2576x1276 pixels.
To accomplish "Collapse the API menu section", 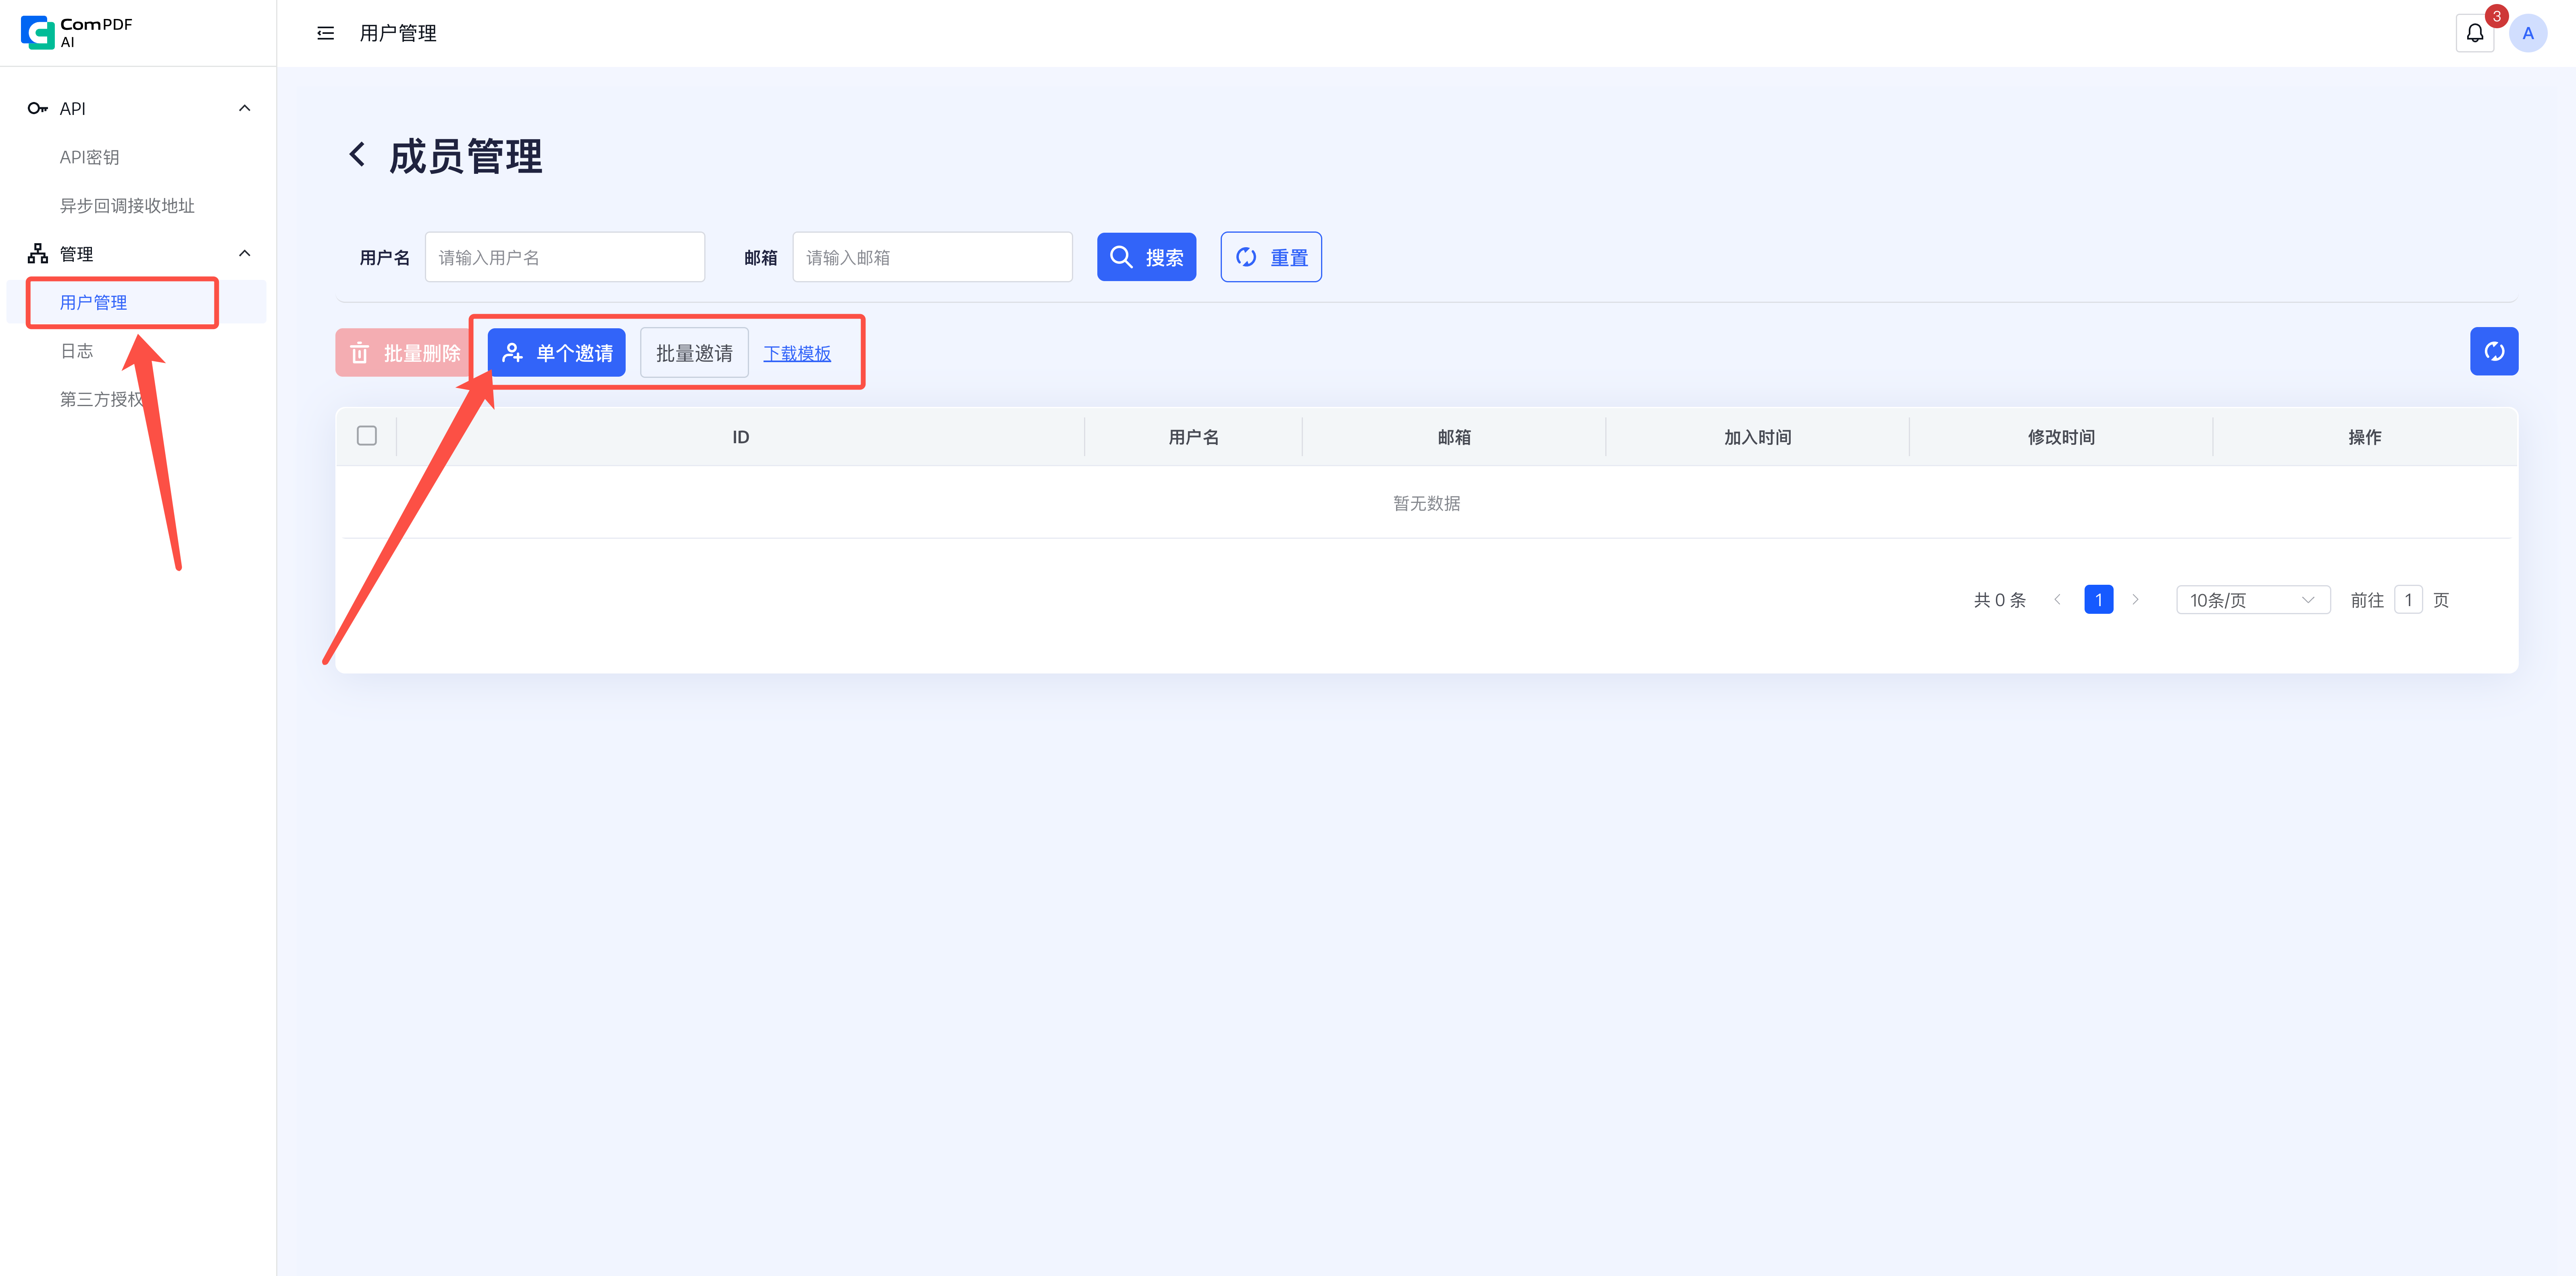I will click(245, 108).
